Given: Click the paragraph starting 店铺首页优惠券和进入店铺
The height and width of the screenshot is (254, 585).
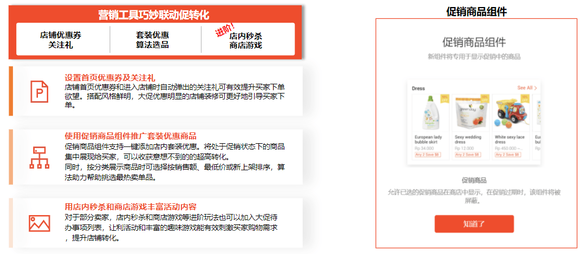Looking at the screenshot, I should coord(175,96).
